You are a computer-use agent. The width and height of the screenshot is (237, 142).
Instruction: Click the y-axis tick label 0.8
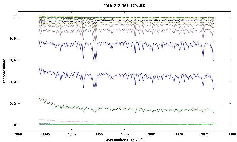13,38
